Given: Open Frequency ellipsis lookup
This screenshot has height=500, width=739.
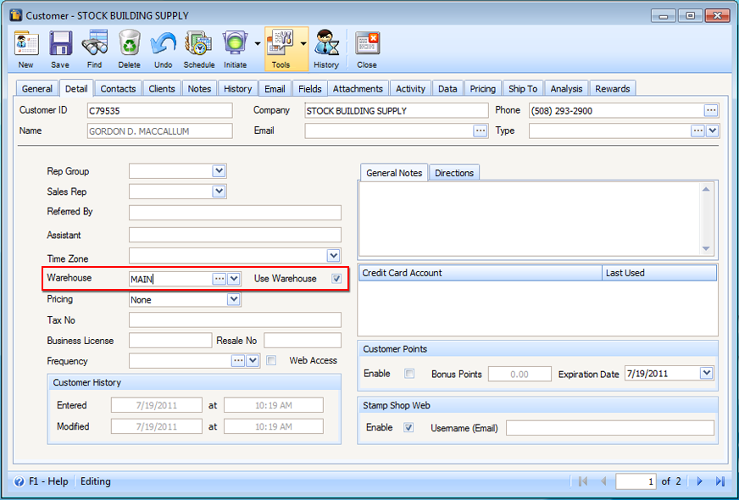Looking at the screenshot, I should tap(238, 360).
